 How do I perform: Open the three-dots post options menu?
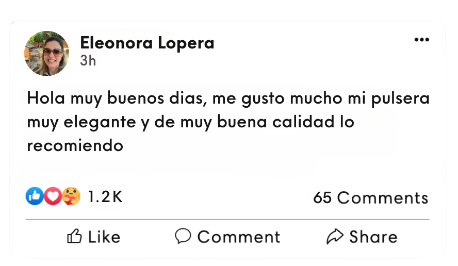click(422, 40)
